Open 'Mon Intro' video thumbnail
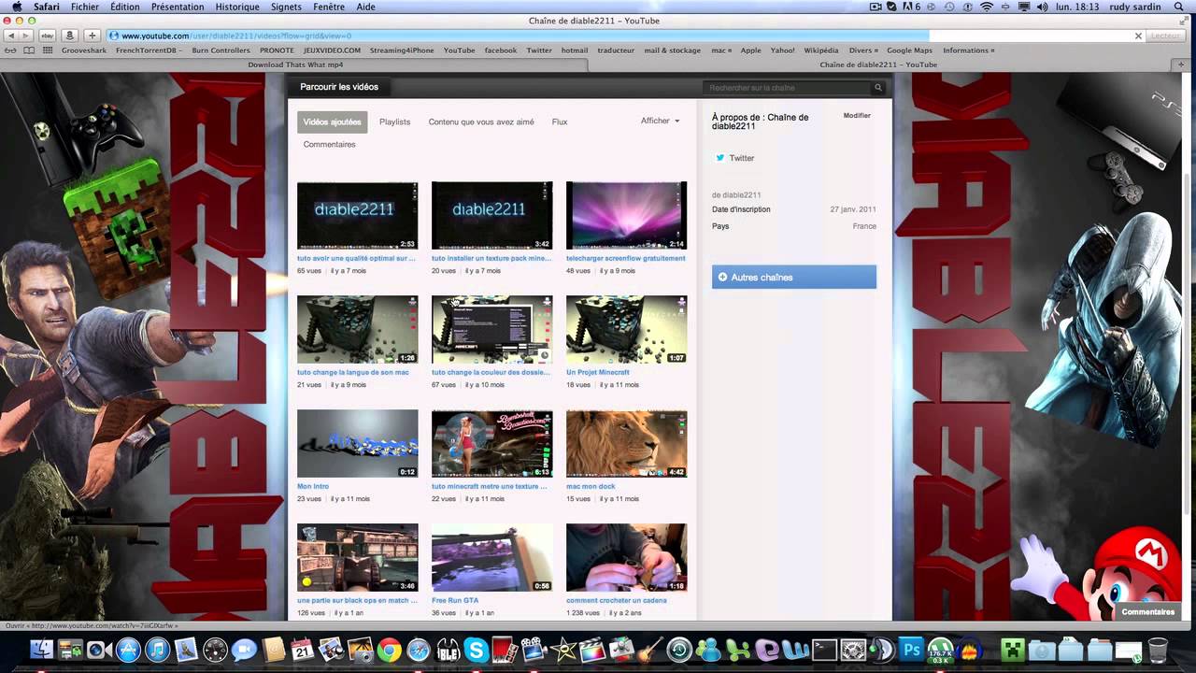 click(357, 444)
